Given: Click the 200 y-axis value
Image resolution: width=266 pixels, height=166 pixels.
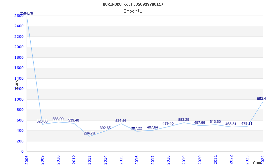Looking at the screenshot, I should (20, 141).
